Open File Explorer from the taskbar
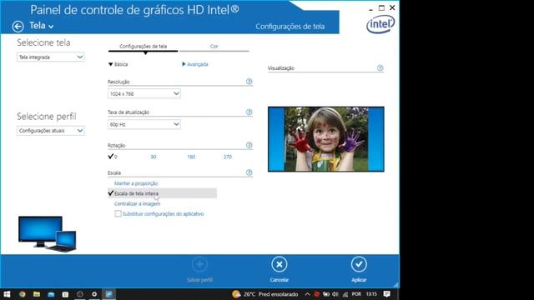The image size is (534, 300). click(x=37, y=294)
